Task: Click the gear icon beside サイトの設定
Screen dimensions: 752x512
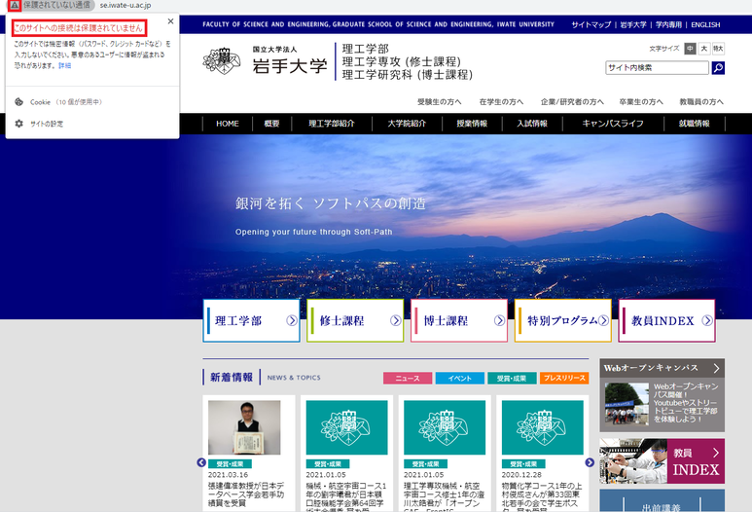Action: 18,124
